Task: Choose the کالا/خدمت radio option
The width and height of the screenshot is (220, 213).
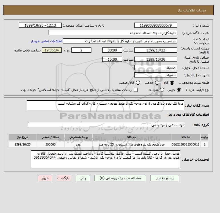Action: 138,83
